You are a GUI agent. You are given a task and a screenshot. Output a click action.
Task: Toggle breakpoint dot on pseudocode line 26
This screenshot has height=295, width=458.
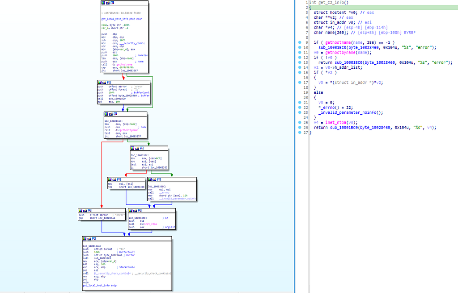(x=300, y=127)
